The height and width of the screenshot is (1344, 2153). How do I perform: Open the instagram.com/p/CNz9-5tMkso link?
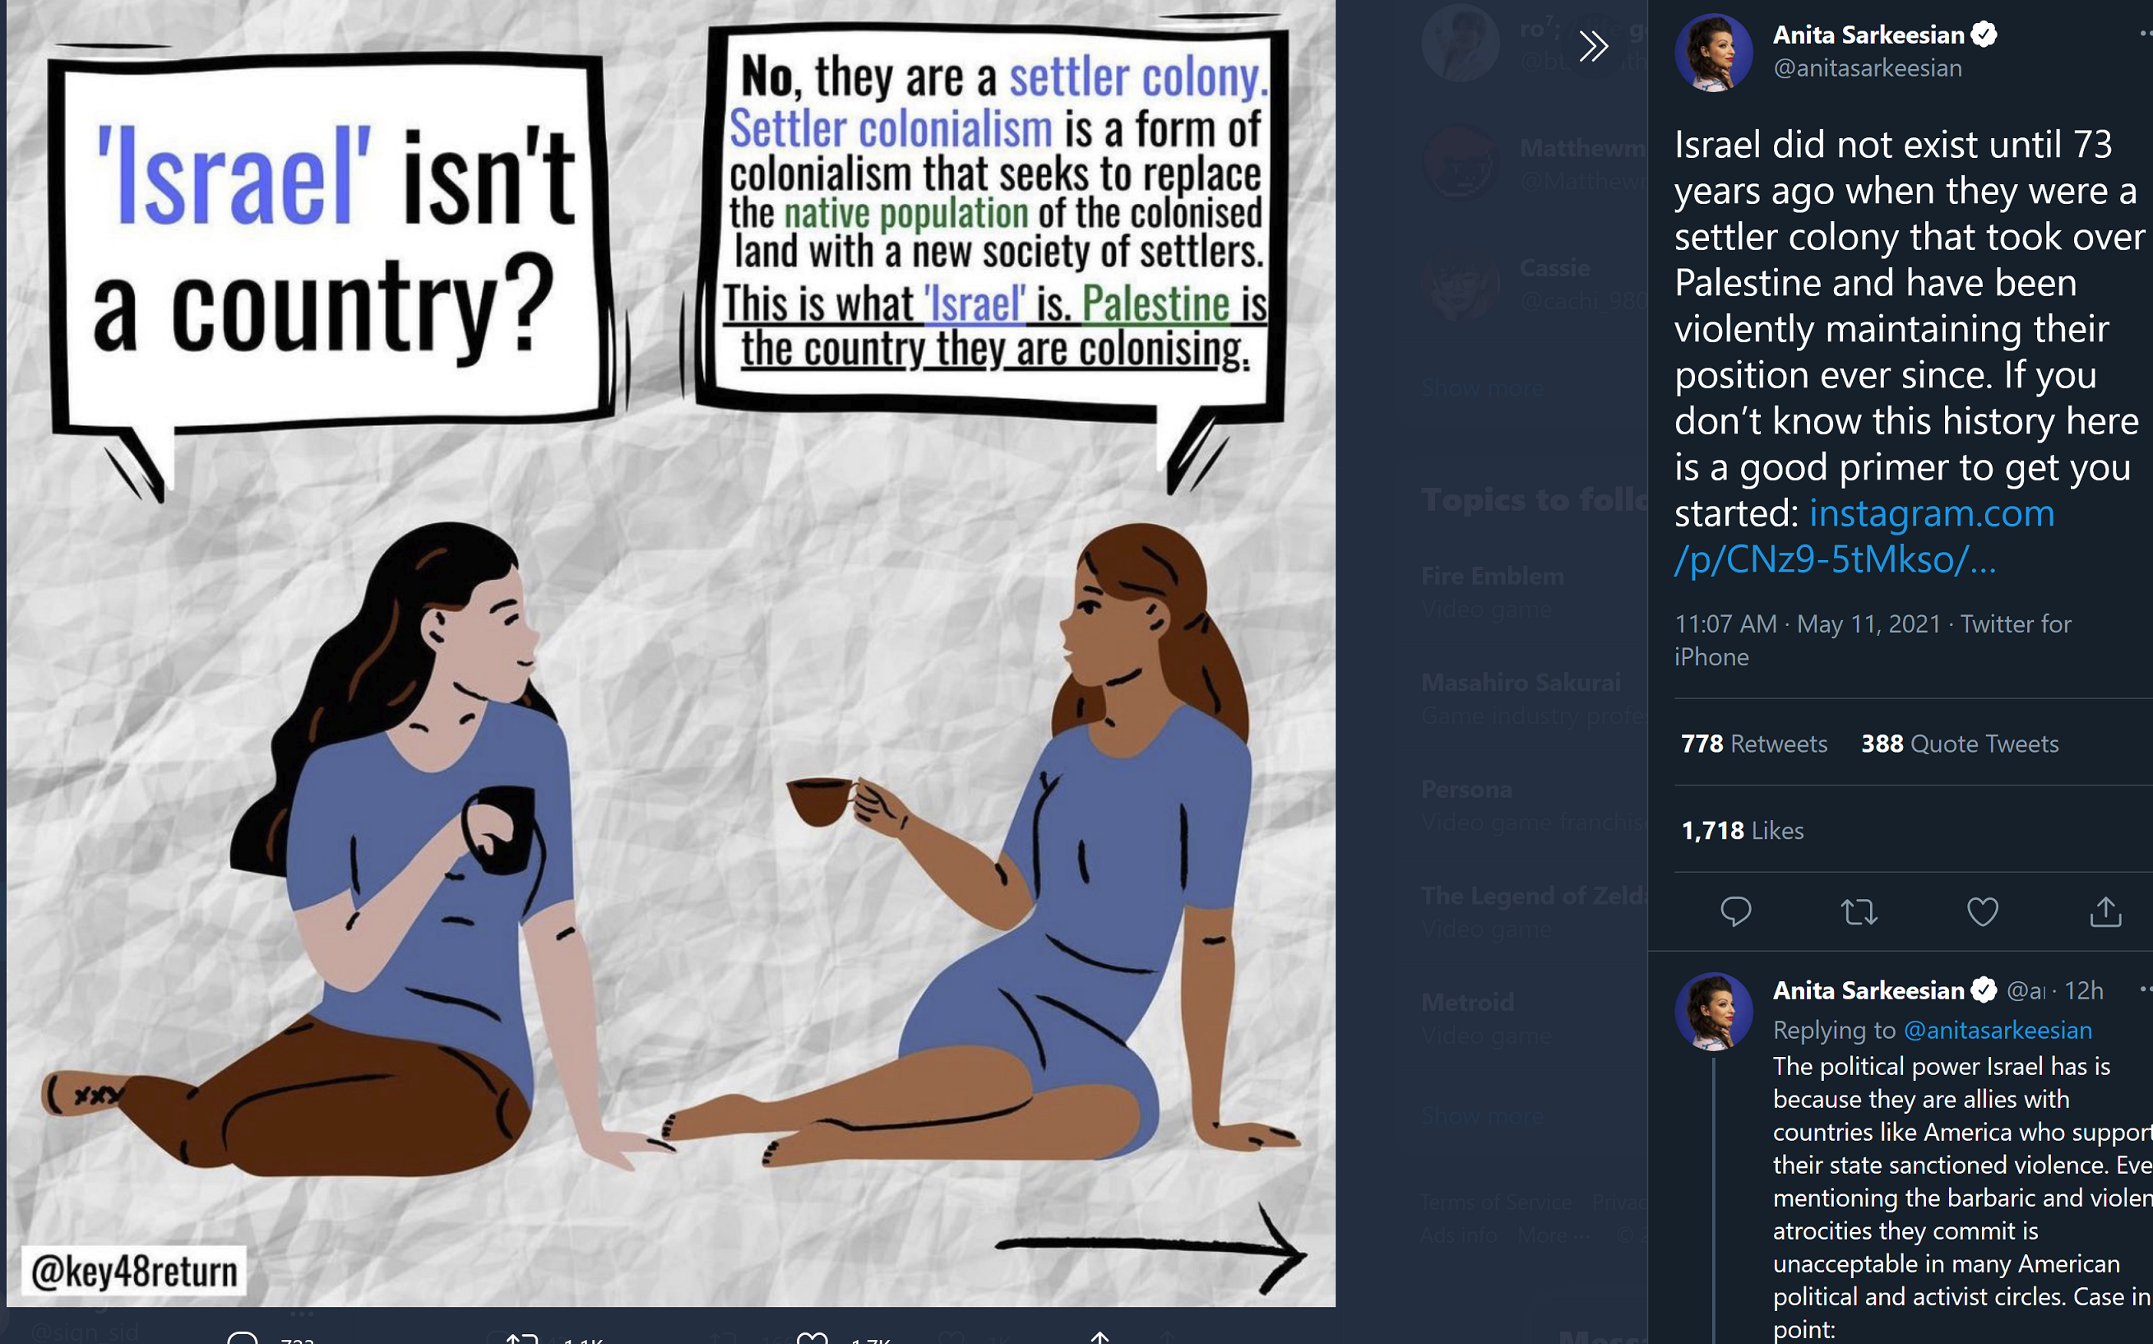(1864, 536)
